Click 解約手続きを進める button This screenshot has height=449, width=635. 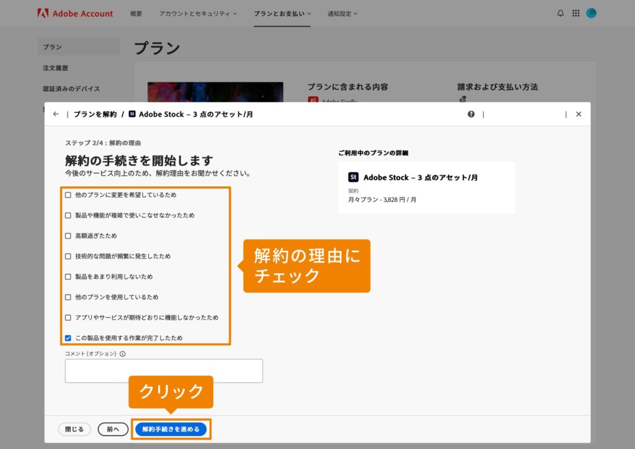pos(171,429)
